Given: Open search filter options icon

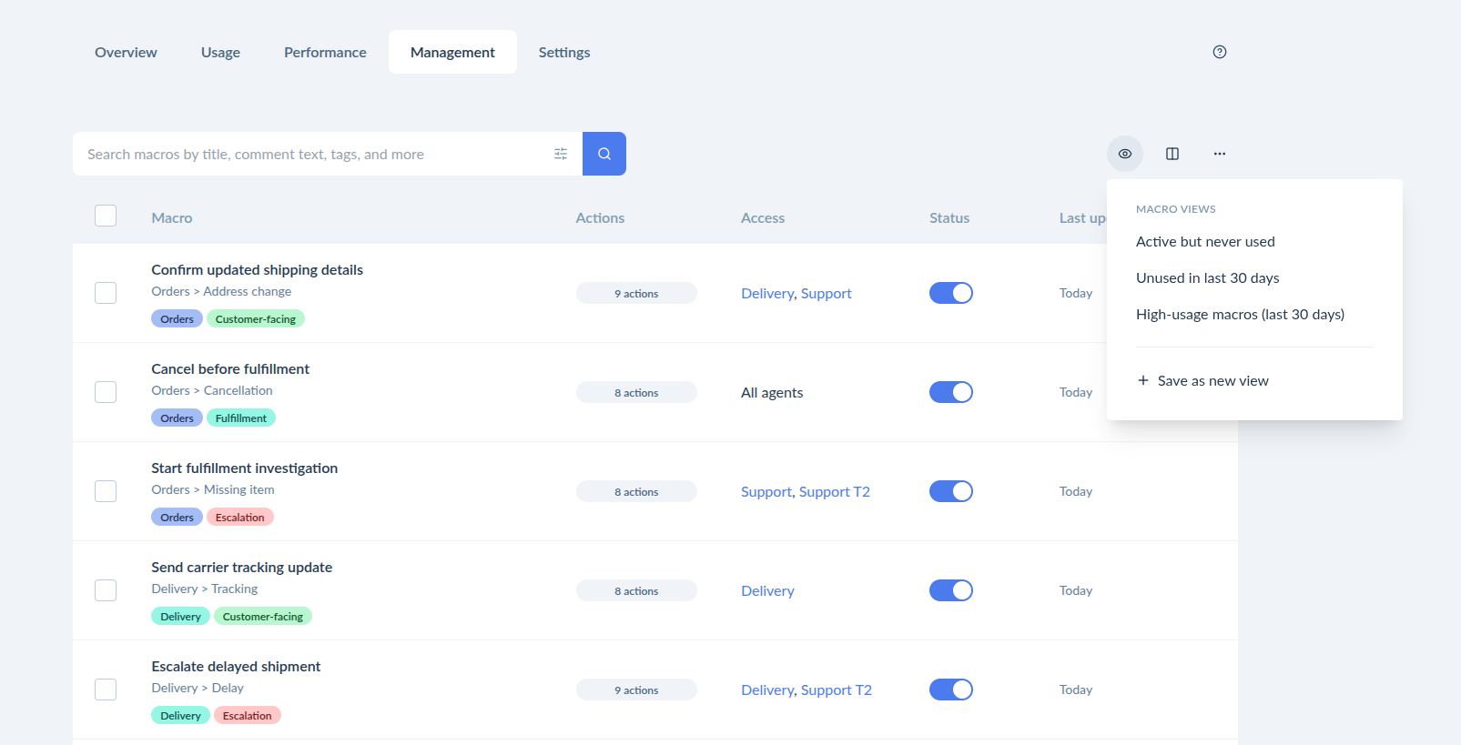Looking at the screenshot, I should pyautogui.click(x=561, y=154).
